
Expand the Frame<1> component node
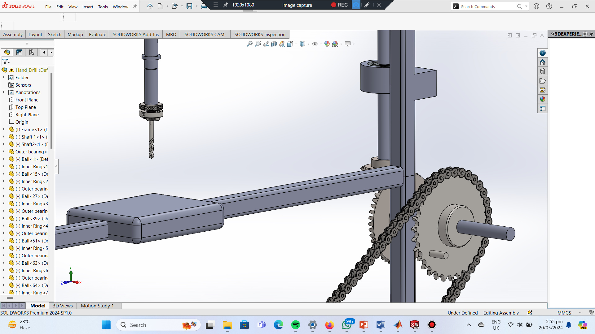click(x=4, y=130)
